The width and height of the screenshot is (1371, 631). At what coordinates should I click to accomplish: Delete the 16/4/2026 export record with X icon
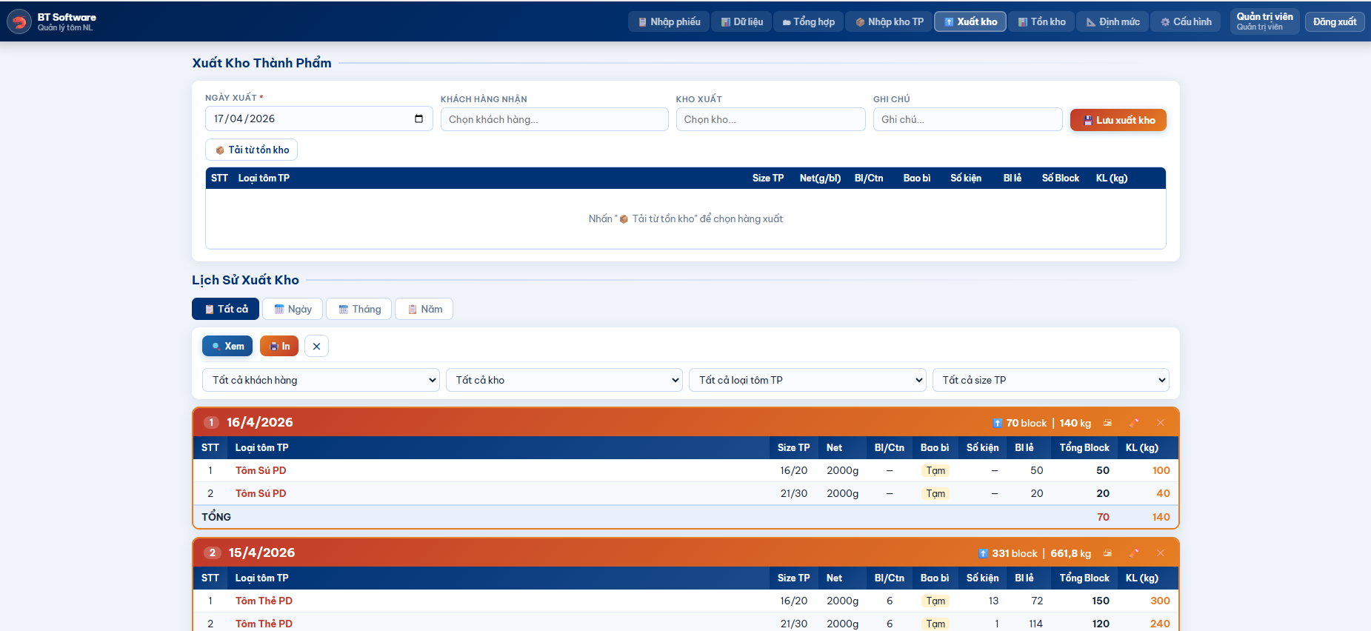(x=1160, y=423)
